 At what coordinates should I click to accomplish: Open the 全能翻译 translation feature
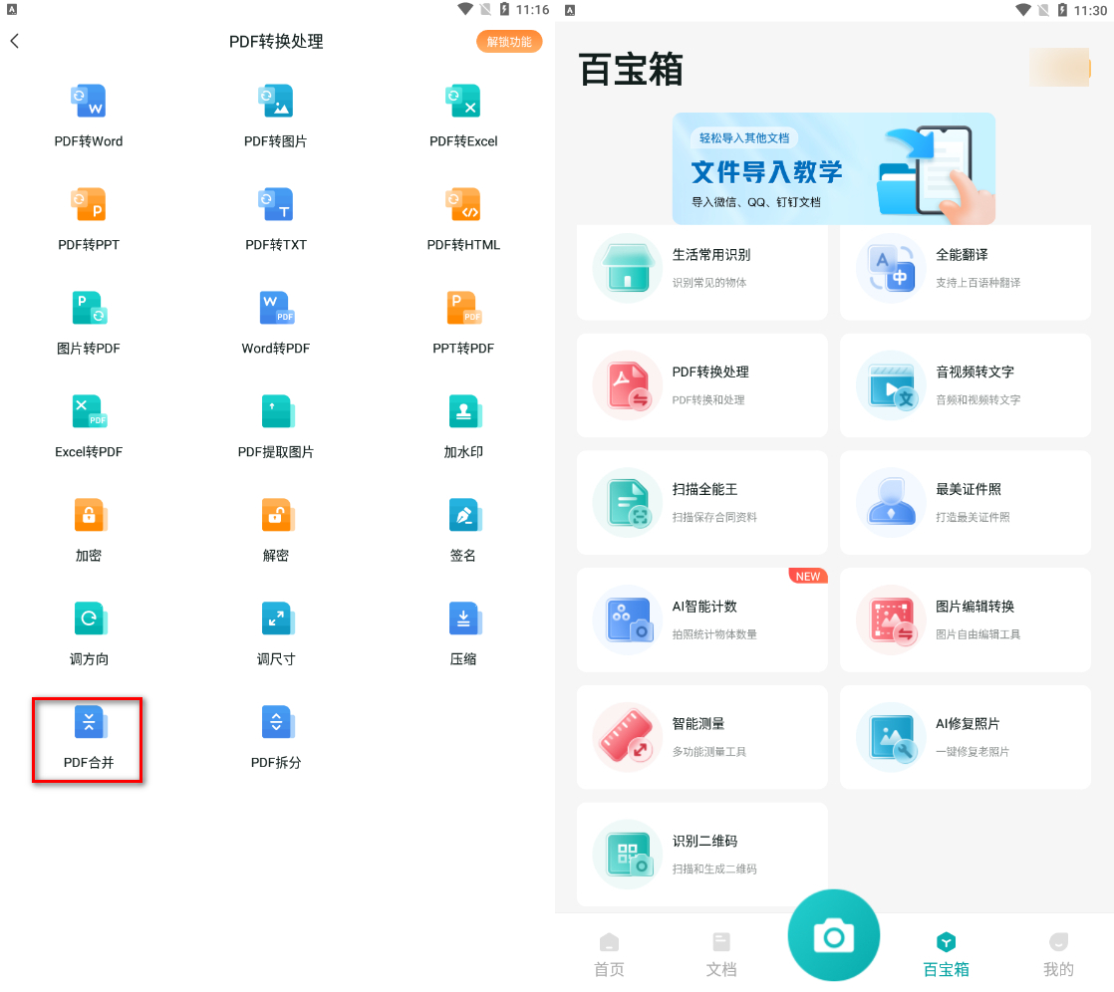(965, 271)
